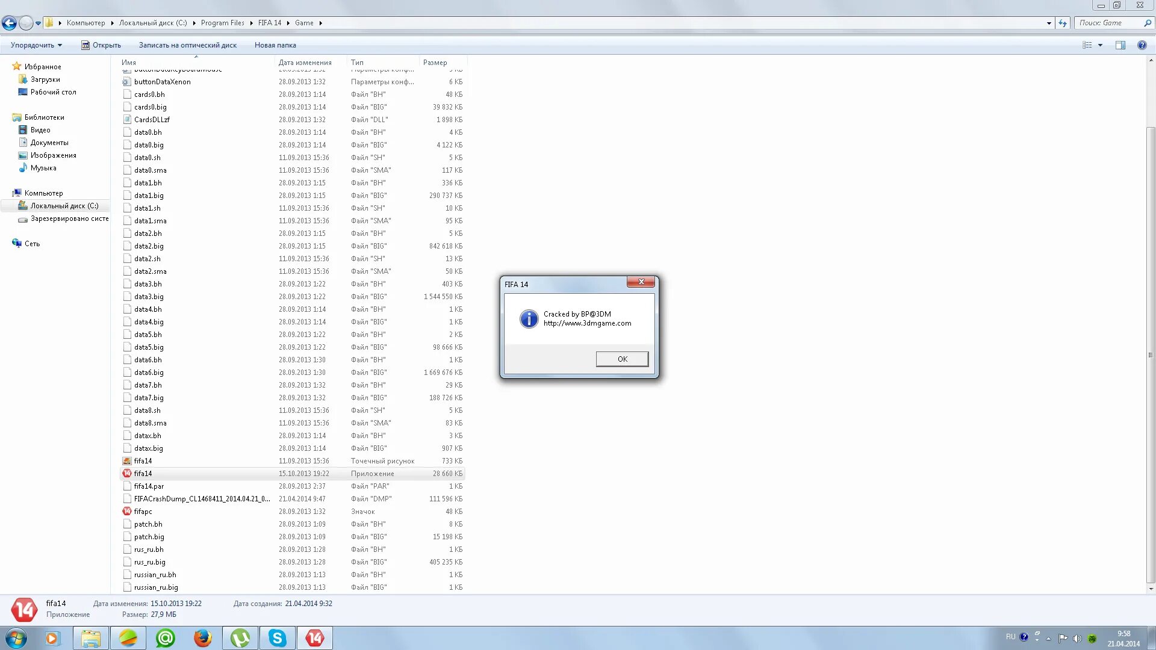
Task: Sort files by the Размер column
Action: point(435,63)
